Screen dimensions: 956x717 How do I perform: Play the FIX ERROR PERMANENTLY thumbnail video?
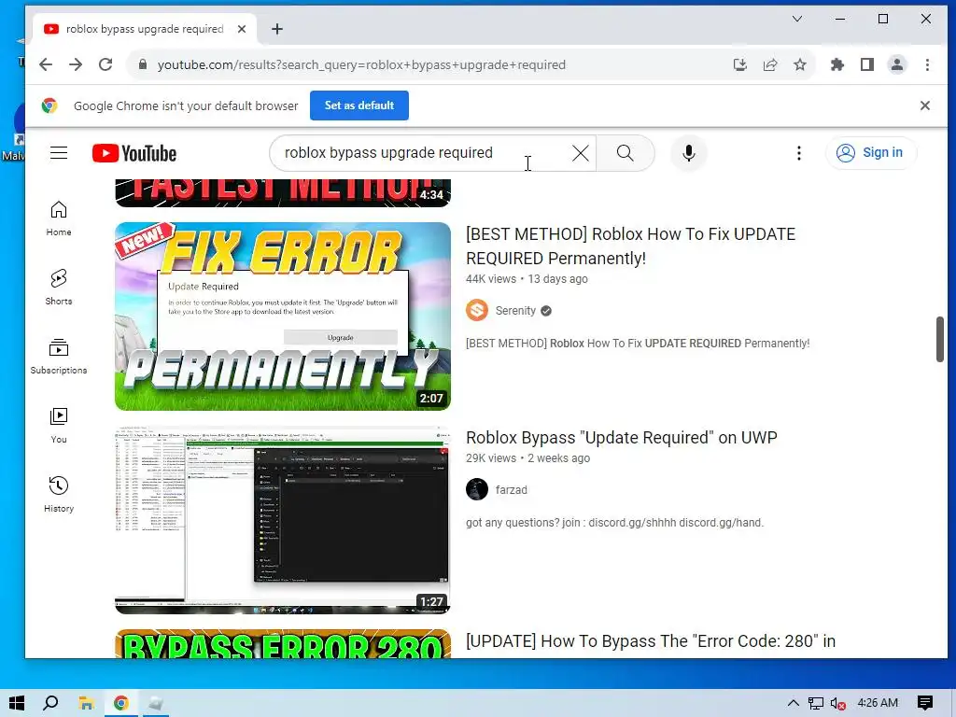tap(283, 316)
